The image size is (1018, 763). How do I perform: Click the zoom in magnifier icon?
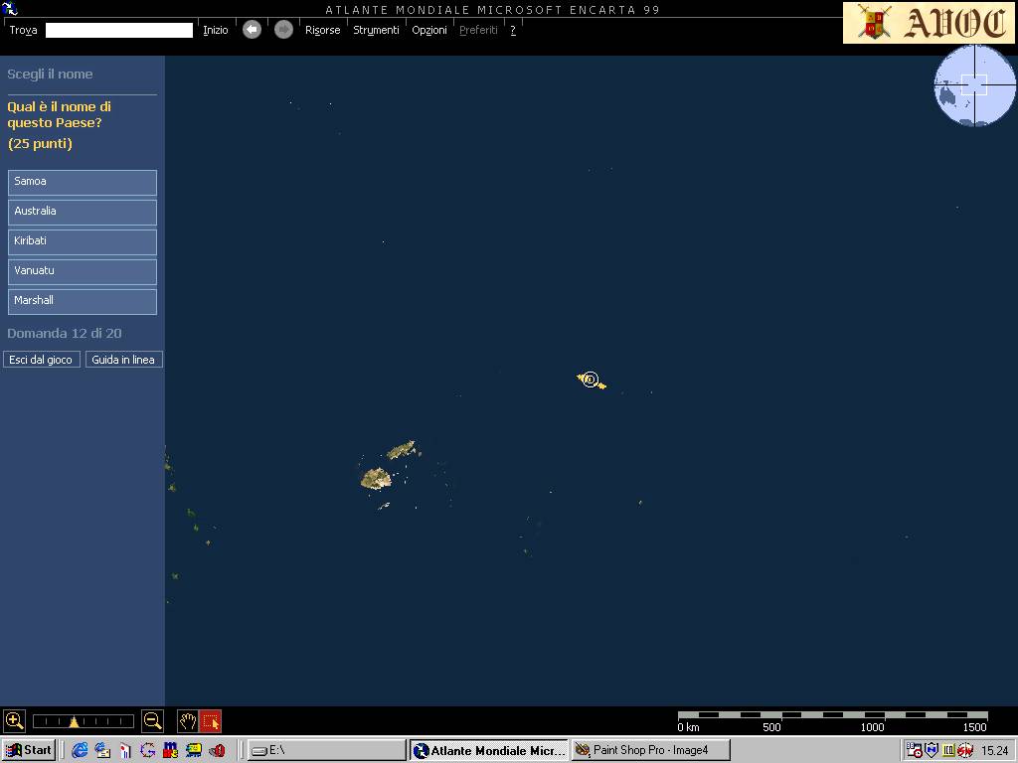click(14, 721)
